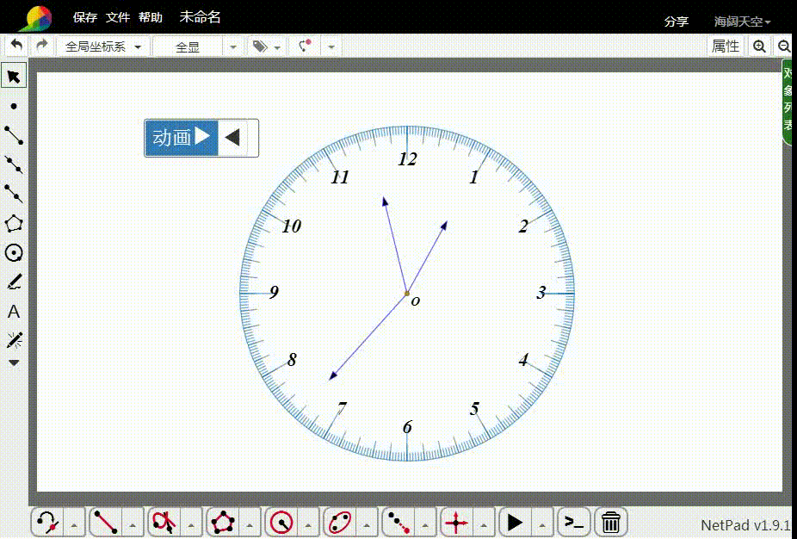Click the trash delete icon
This screenshot has height=539, width=797.
tap(611, 522)
